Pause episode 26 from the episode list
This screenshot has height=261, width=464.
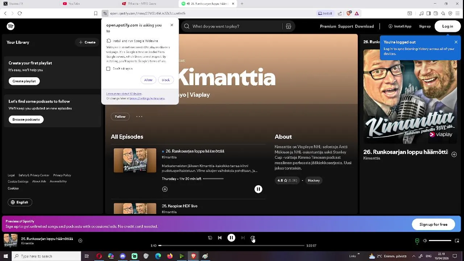tap(258, 189)
